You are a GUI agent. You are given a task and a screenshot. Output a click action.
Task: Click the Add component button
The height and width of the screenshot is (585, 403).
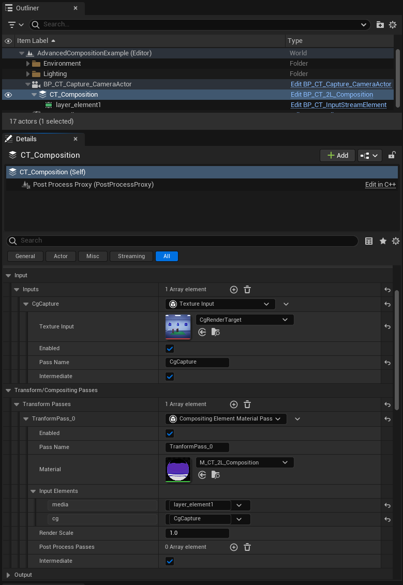pyautogui.click(x=337, y=155)
